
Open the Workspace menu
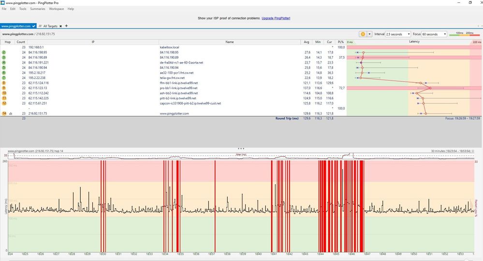coord(56,9)
